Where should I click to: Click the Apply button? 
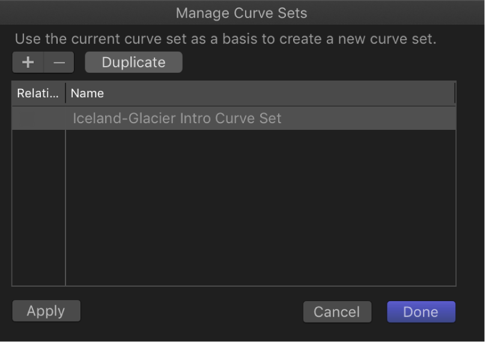46,311
